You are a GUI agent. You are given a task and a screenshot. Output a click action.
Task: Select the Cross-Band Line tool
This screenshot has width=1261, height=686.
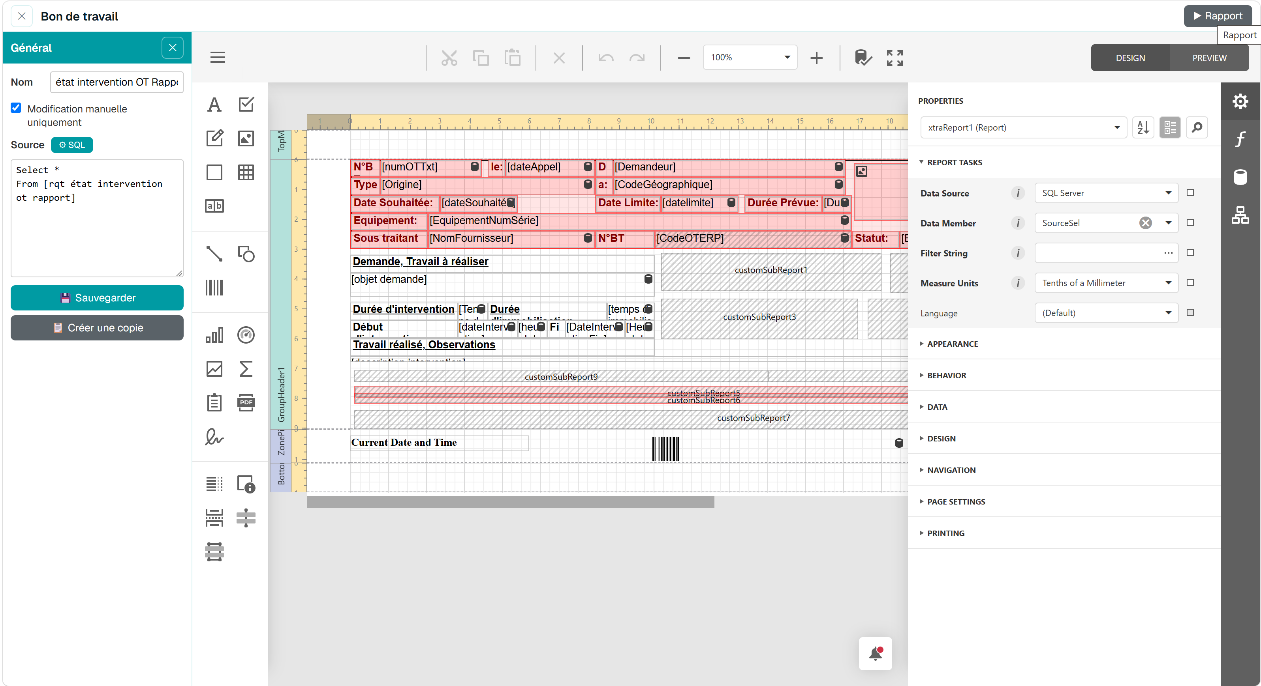point(246,518)
